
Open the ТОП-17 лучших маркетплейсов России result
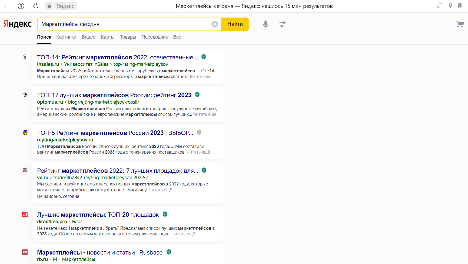point(114,95)
